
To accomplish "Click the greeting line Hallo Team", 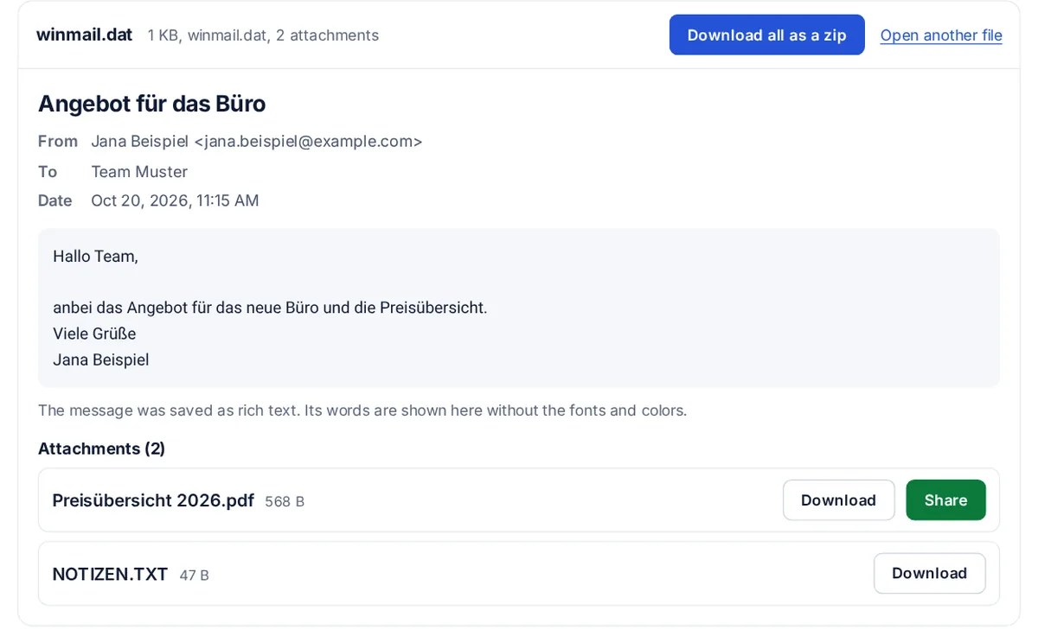I will click(x=95, y=256).
